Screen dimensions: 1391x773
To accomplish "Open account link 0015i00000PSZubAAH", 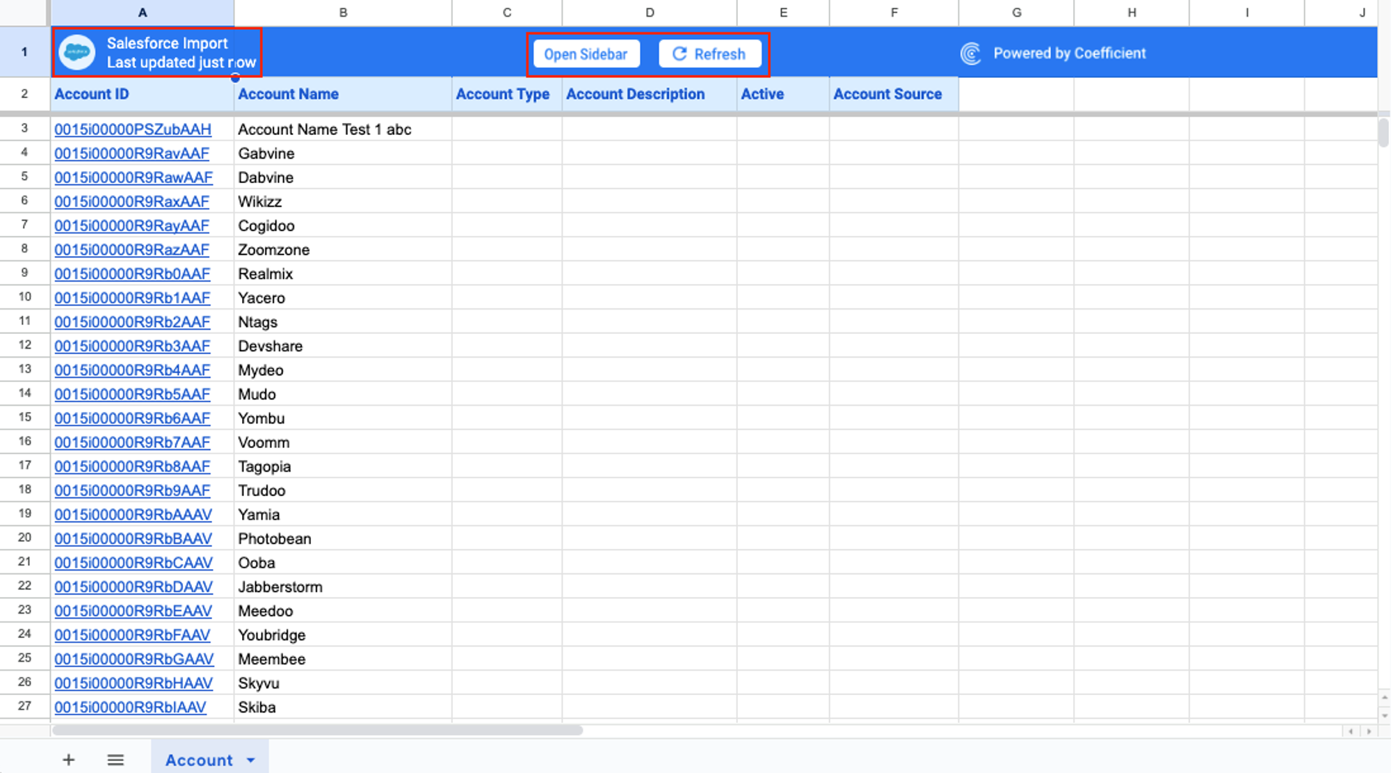I will (x=133, y=129).
